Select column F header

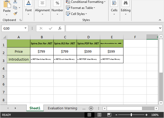click(135, 37)
